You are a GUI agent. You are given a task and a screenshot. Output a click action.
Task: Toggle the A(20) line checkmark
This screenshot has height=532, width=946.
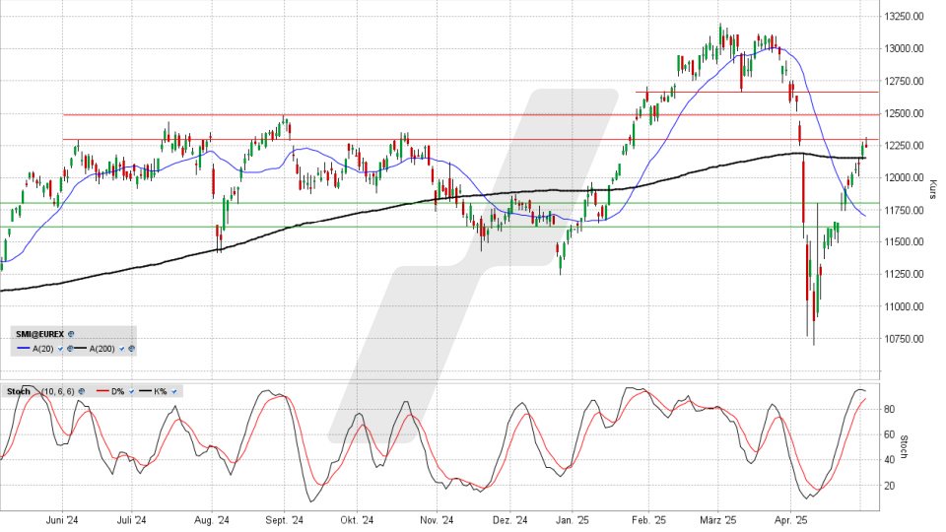60,349
